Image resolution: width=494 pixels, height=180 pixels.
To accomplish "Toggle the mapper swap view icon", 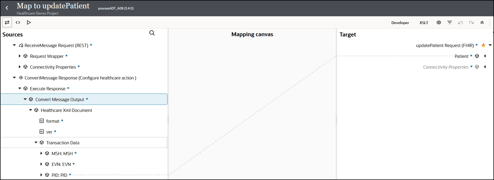I will point(7,22).
